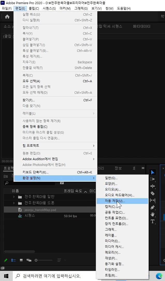This screenshot has height=281, width=165.
Task: Open 공동 작업(C)... preferences
Action: coord(122,213)
